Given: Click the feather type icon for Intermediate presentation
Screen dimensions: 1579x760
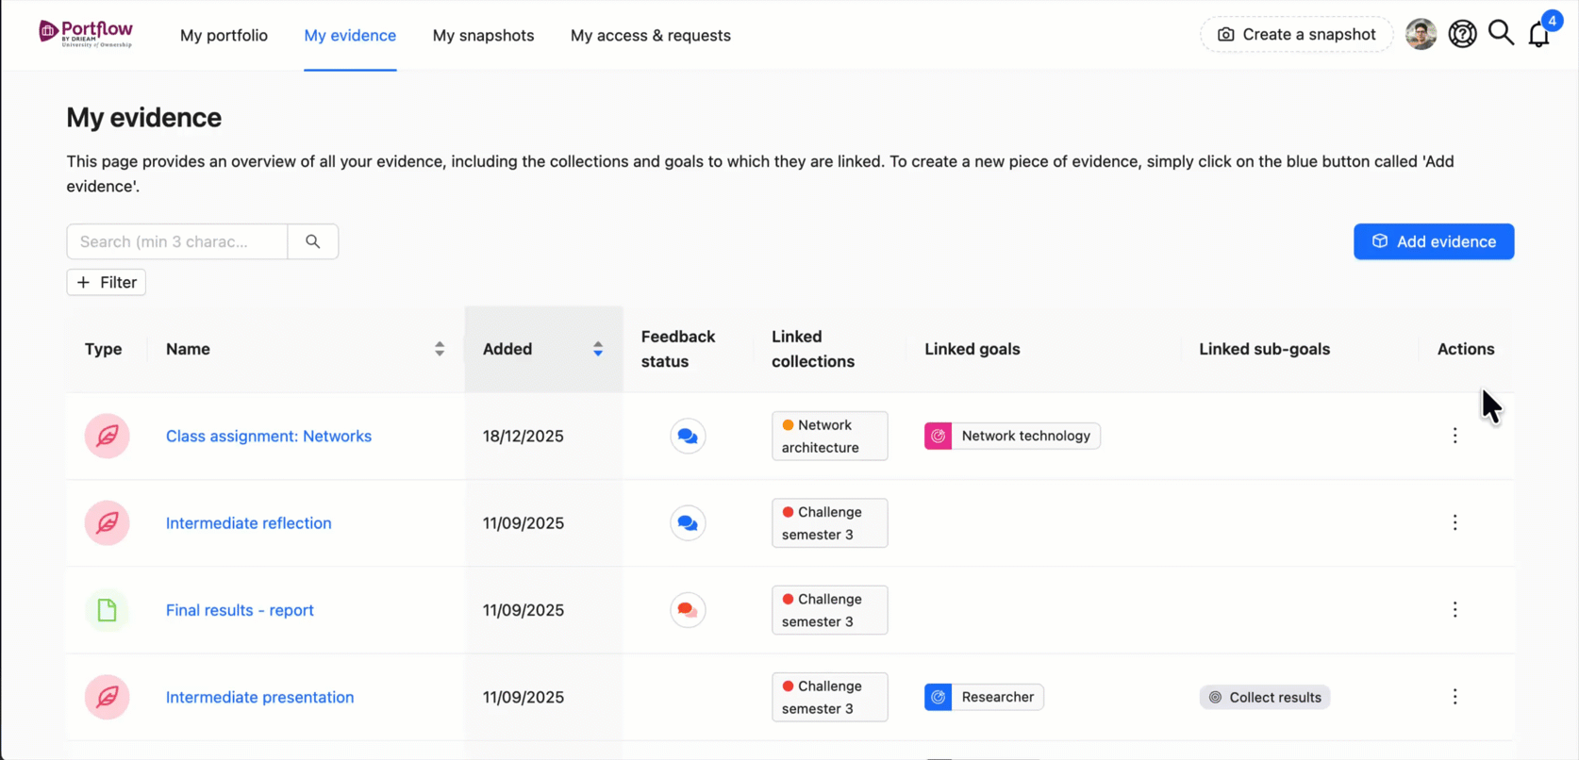Looking at the screenshot, I should click(108, 697).
